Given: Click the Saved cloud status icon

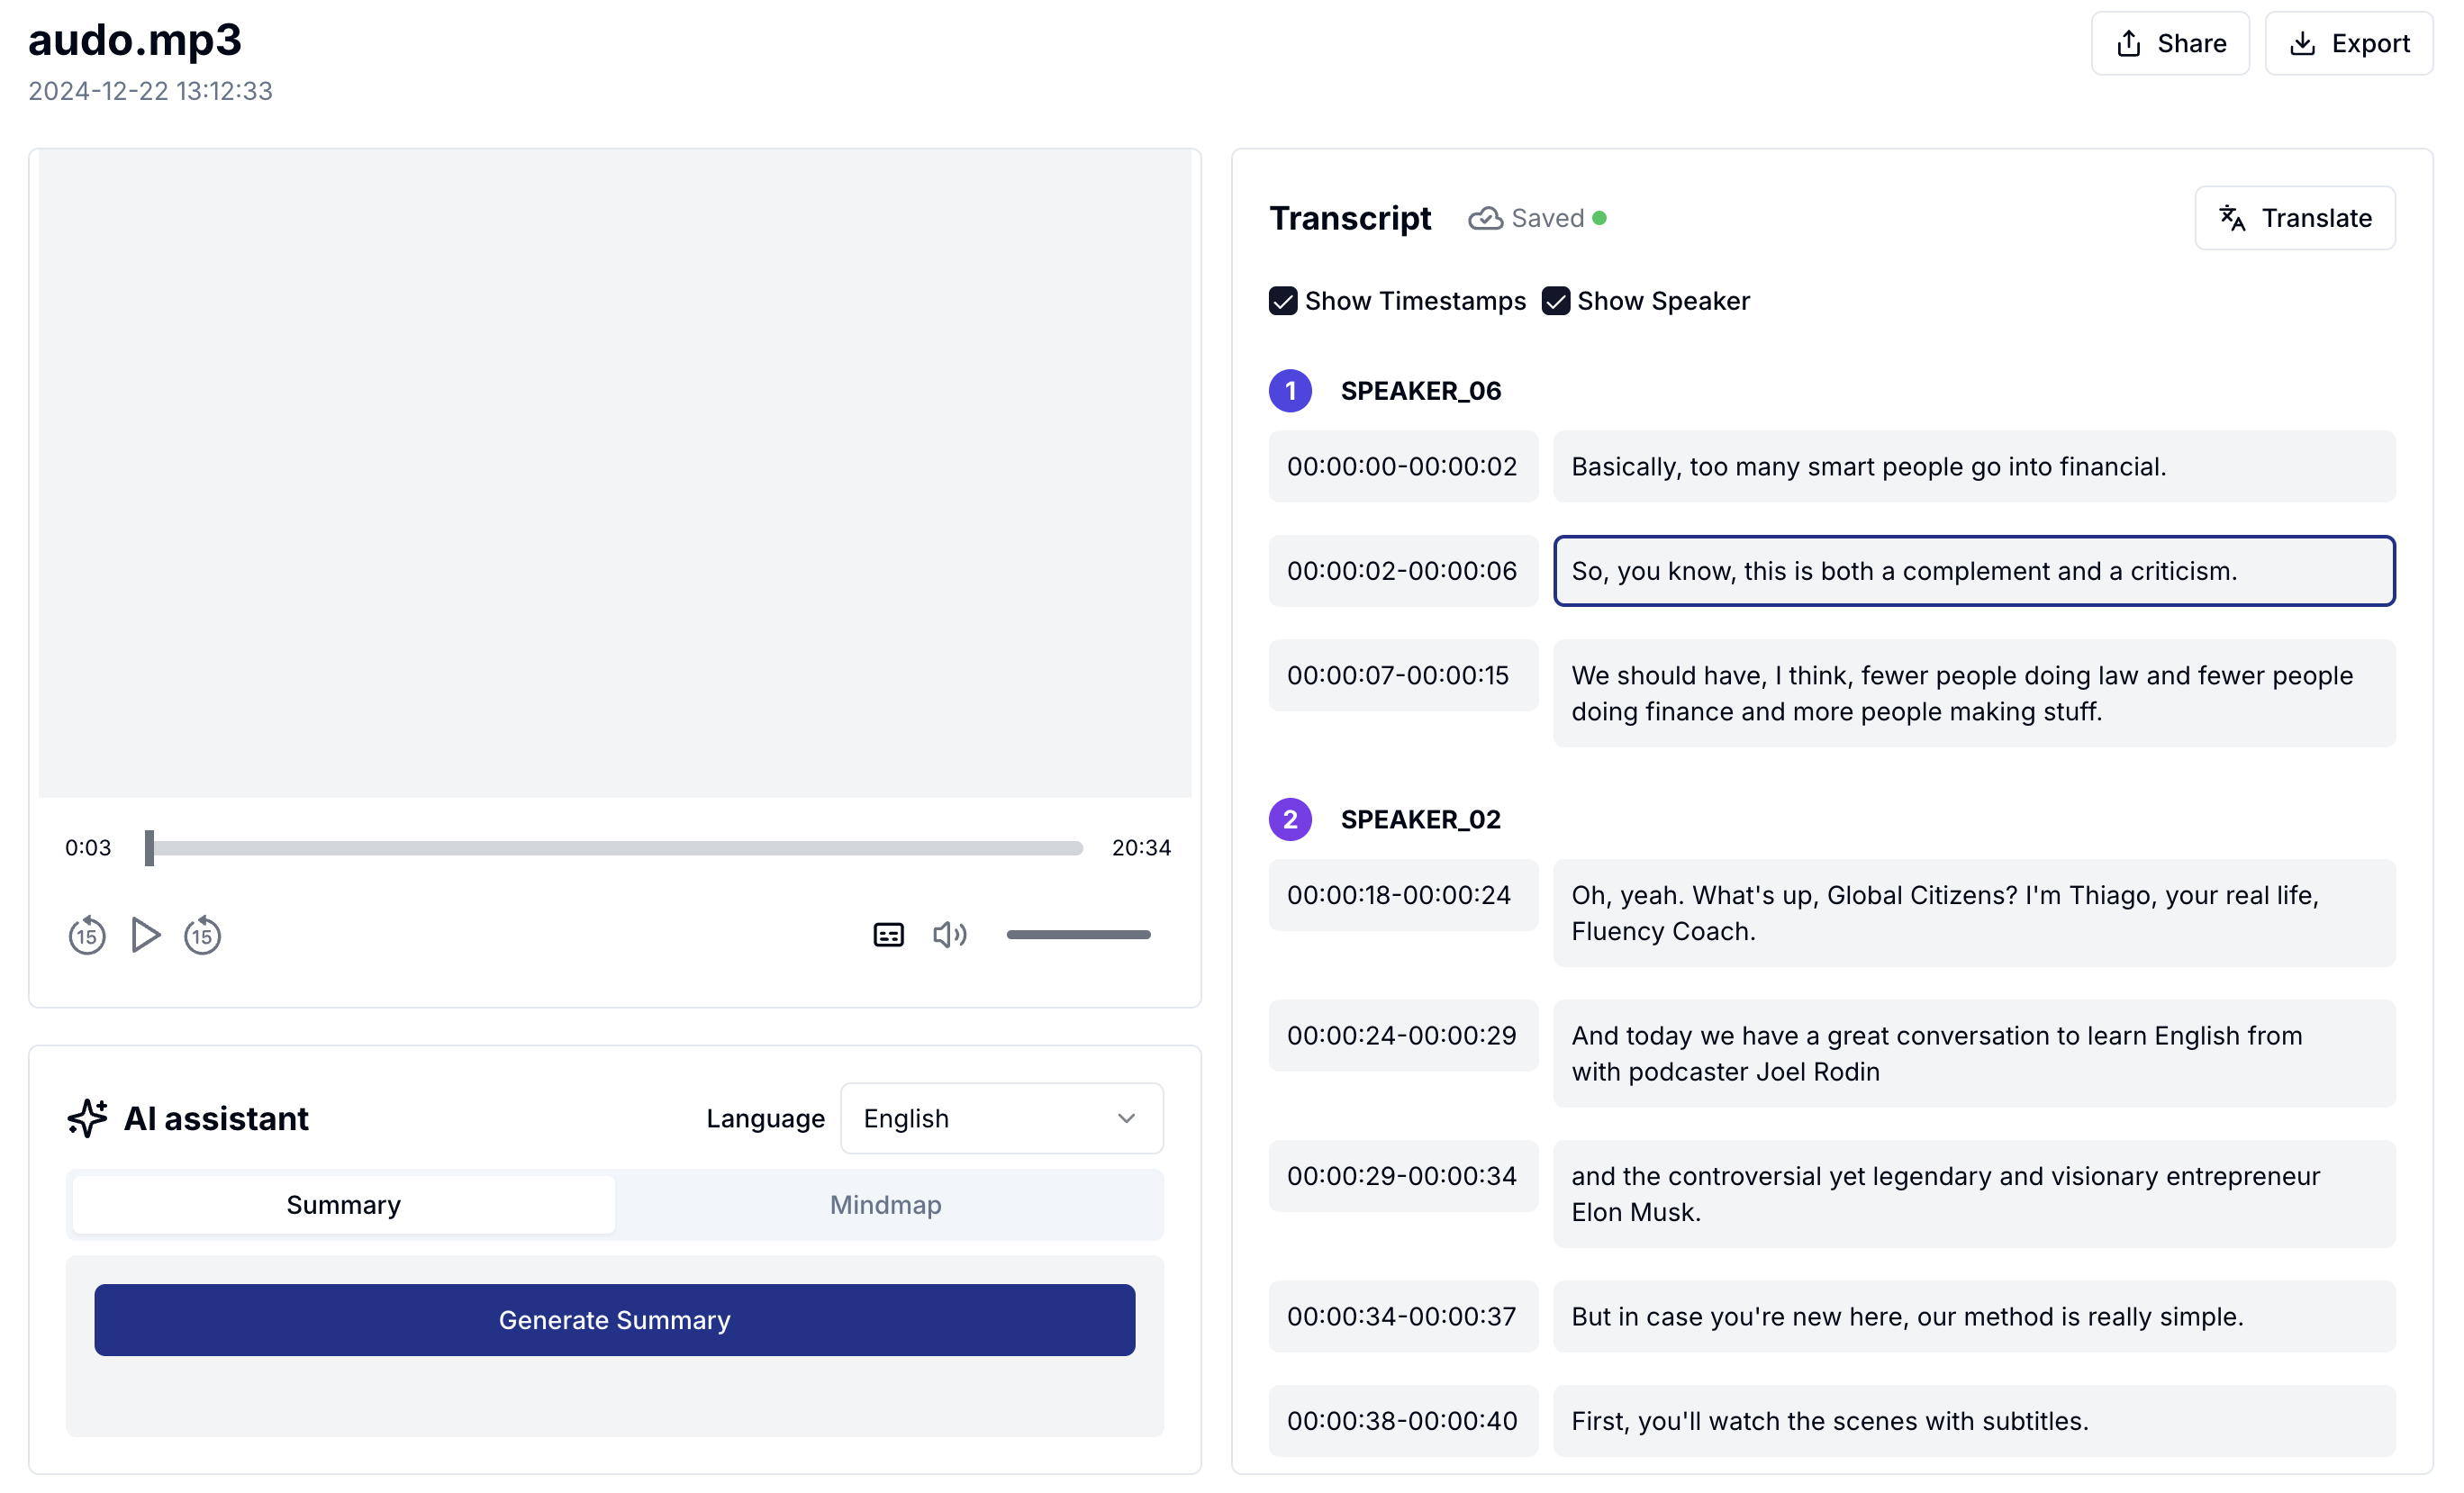Looking at the screenshot, I should point(1485,218).
